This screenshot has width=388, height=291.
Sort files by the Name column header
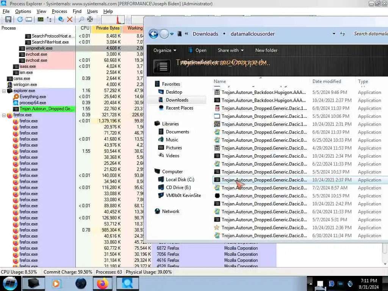pyautogui.click(x=261, y=81)
